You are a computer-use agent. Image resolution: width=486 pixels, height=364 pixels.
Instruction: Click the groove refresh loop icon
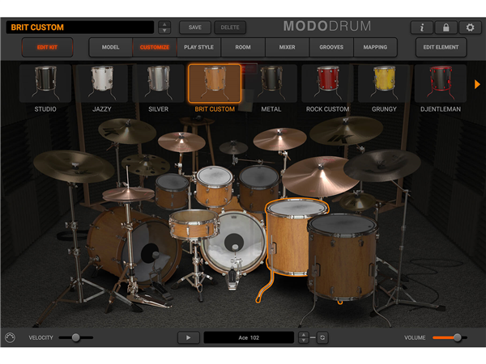point(322,337)
